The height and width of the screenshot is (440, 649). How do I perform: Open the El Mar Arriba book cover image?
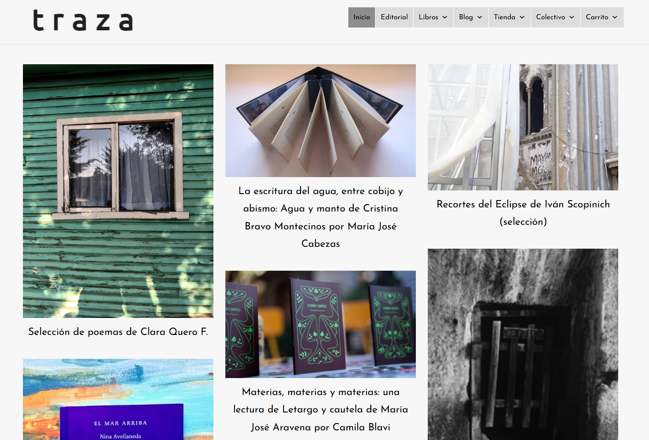(x=118, y=399)
